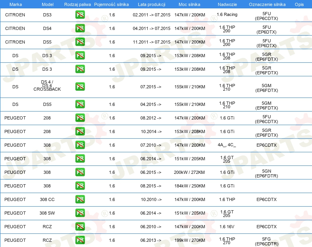Click production date '07.2015 ->'
The image size is (312, 247).
coord(151,87)
